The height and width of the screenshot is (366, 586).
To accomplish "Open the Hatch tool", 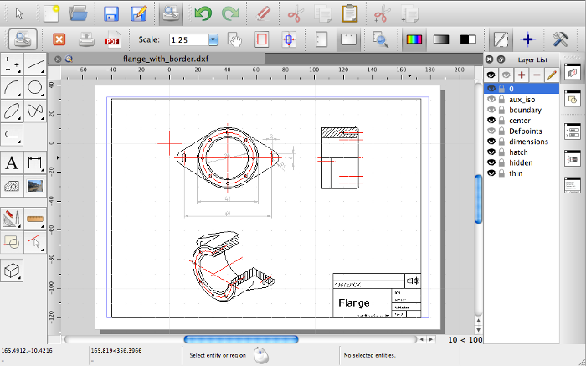I will (x=13, y=185).
